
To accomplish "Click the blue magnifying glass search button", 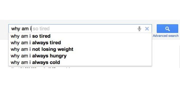I will click(167, 29).
